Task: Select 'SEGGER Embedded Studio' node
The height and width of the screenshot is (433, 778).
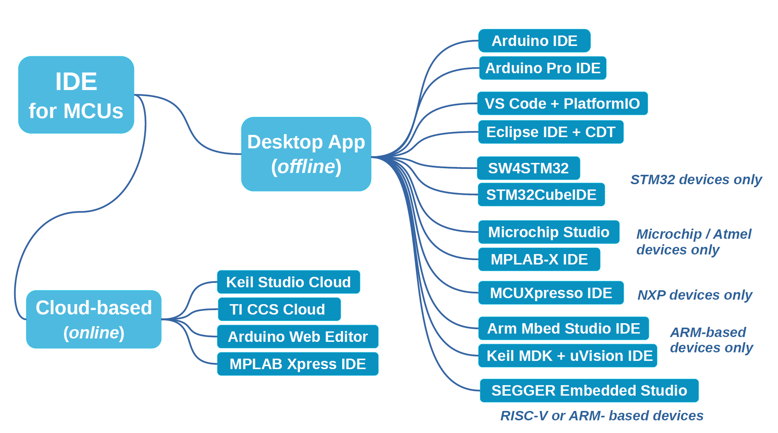Action: (589, 390)
